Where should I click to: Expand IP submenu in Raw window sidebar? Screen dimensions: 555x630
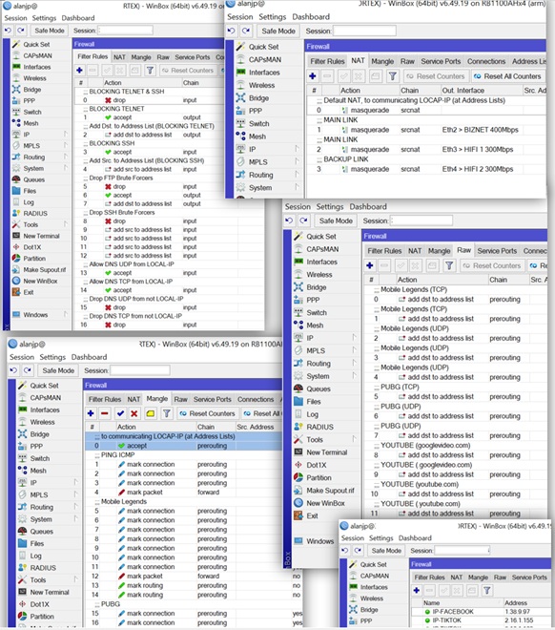click(354, 337)
